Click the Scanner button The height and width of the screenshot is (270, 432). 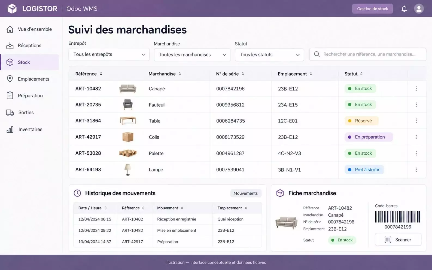pyautogui.click(x=398, y=240)
